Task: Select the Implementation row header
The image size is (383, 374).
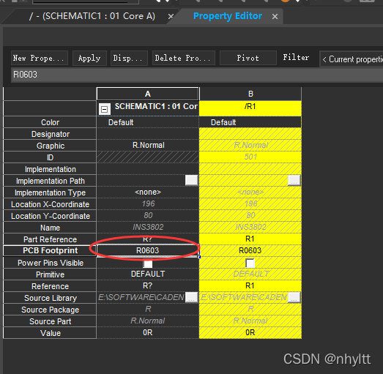Action: point(50,169)
